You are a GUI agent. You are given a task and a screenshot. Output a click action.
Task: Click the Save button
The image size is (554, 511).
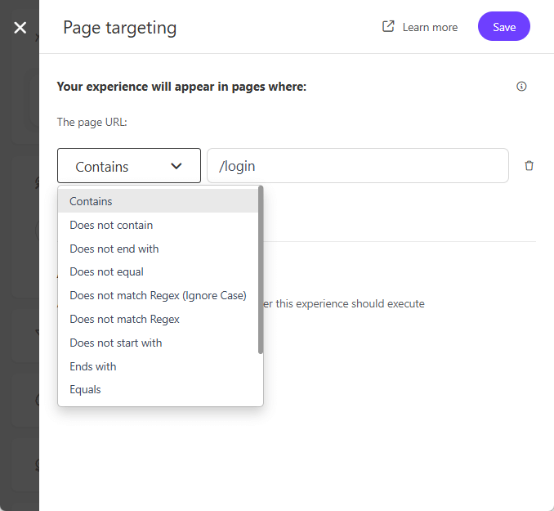tap(504, 26)
